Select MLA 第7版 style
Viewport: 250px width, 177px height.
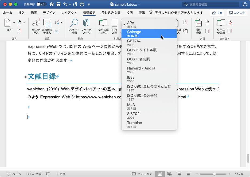[x=149, y=106]
